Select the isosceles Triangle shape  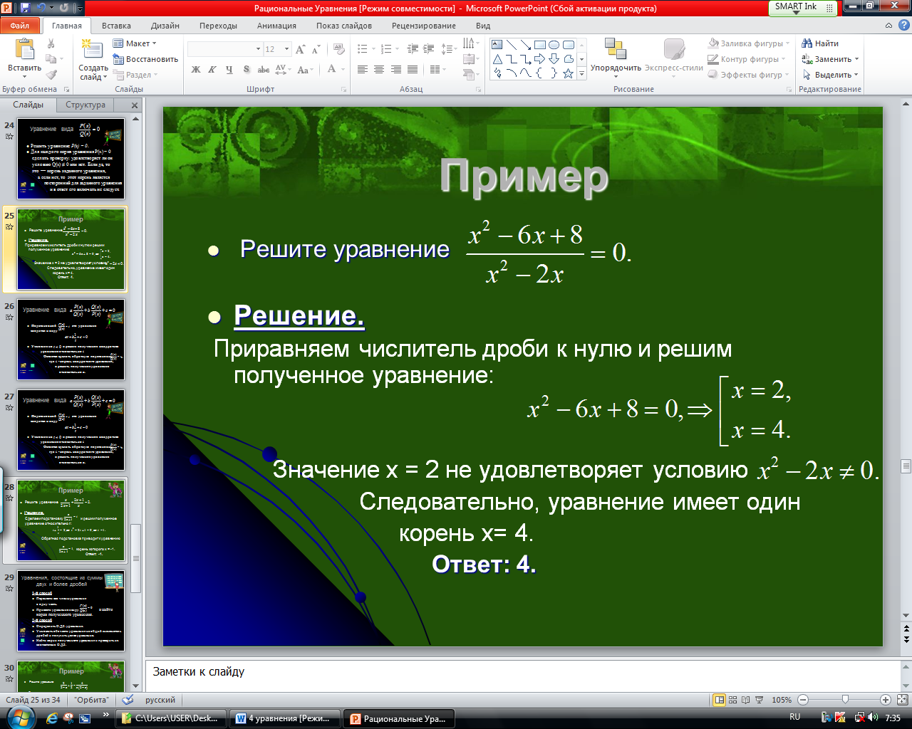[x=497, y=59]
